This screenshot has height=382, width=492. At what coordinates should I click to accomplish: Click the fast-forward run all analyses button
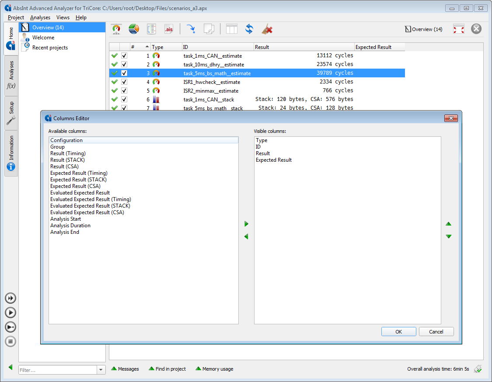click(10, 298)
